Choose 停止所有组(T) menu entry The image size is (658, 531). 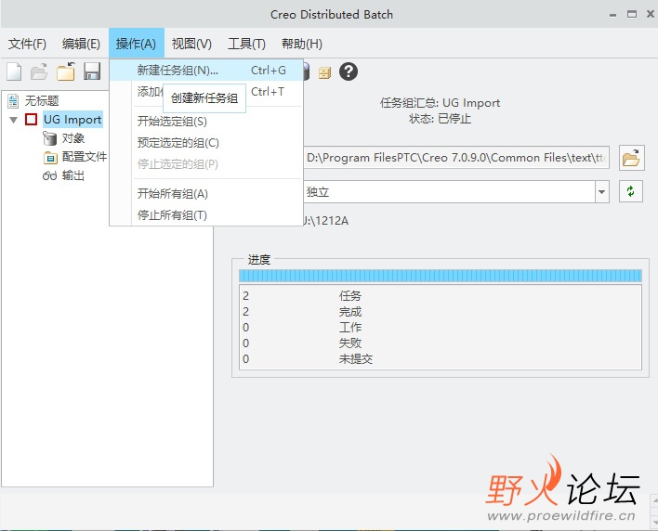206,215
